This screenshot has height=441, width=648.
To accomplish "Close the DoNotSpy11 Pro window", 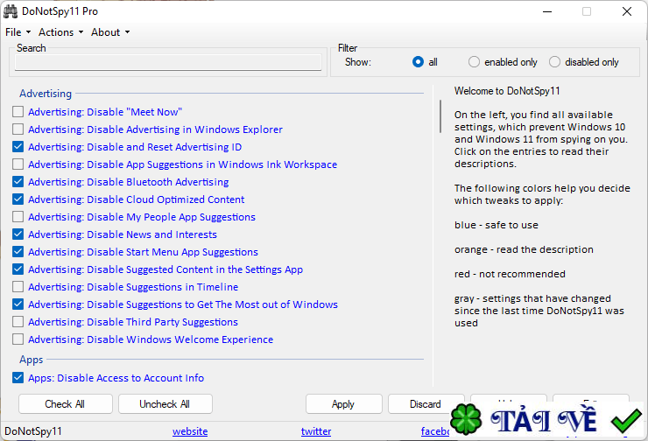I will tap(627, 11).
